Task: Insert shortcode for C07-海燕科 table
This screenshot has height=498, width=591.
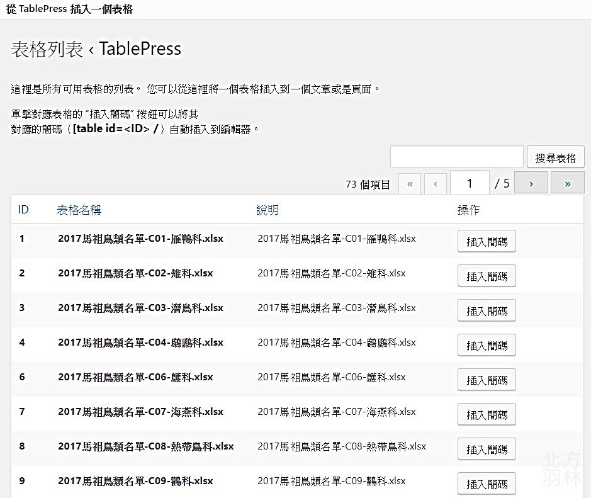Action: [x=487, y=415]
